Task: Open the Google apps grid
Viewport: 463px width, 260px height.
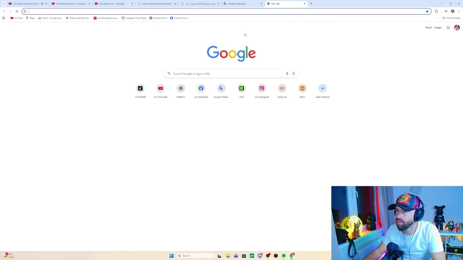Action: pyautogui.click(x=448, y=27)
